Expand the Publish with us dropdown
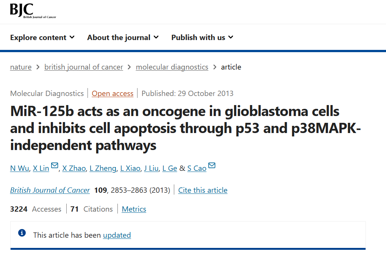 (x=202, y=37)
